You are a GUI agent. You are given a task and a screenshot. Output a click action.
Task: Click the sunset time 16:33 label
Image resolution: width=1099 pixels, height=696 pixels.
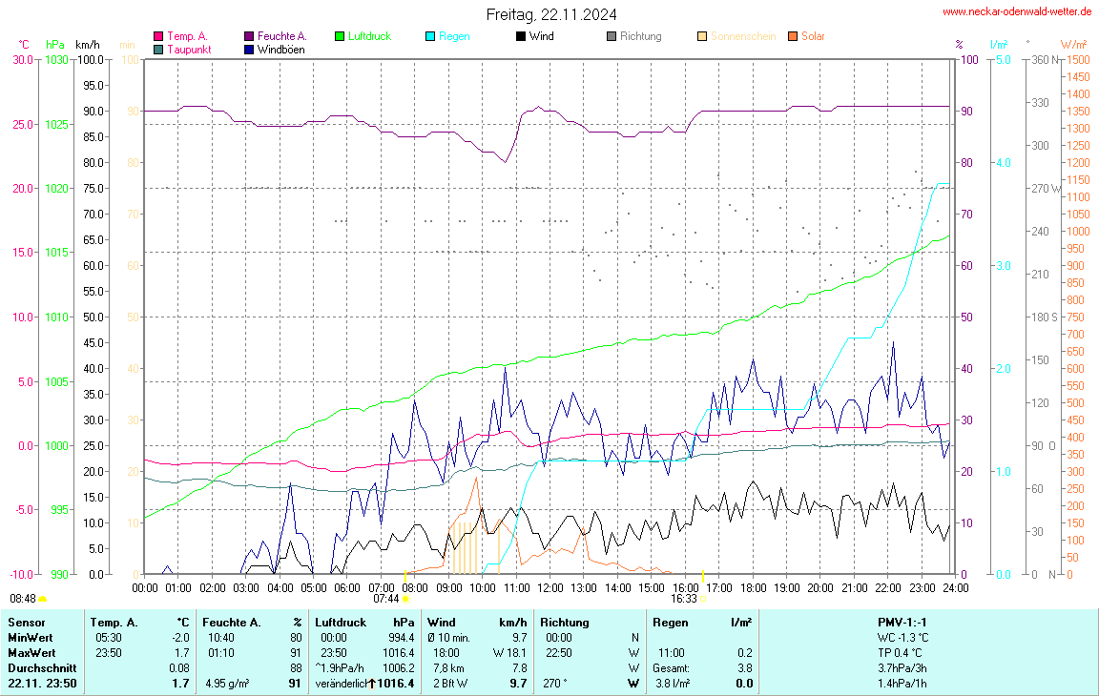[683, 599]
